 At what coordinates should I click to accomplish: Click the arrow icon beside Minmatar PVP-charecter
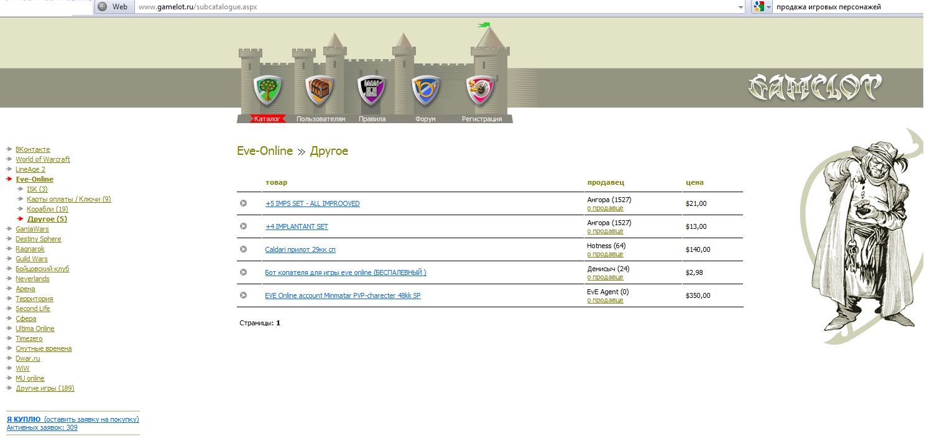(243, 295)
